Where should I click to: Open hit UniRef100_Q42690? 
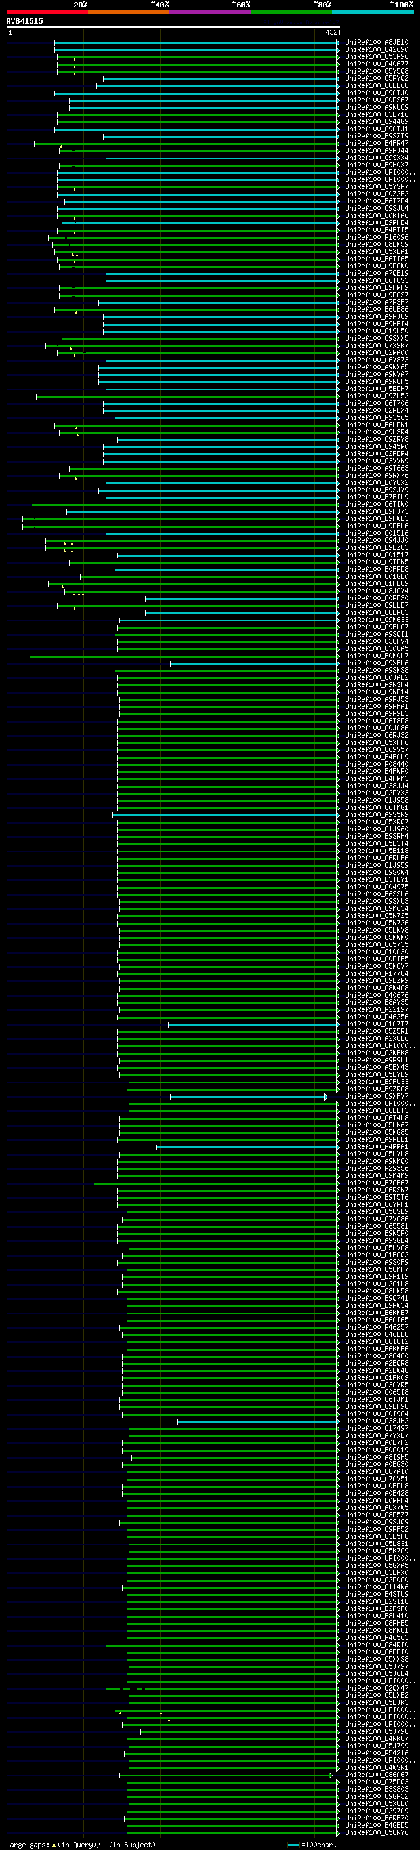[x=377, y=50]
